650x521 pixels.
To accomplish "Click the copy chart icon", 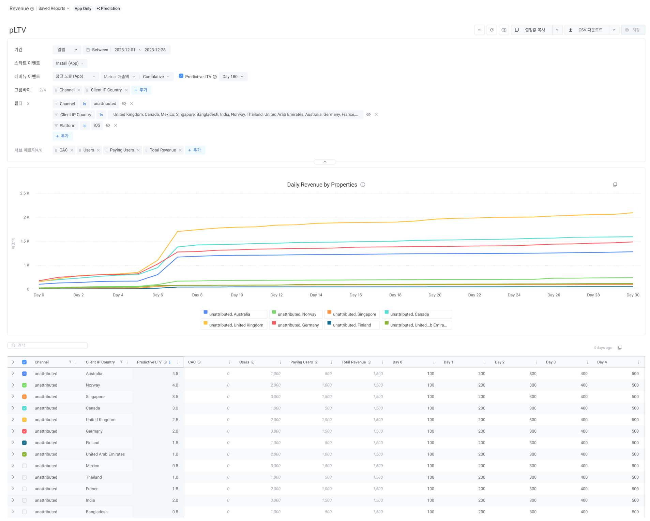I will [615, 185].
